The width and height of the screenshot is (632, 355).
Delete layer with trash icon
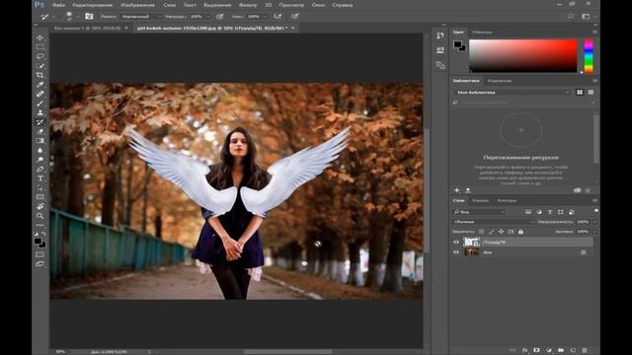pyautogui.click(x=585, y=350)
